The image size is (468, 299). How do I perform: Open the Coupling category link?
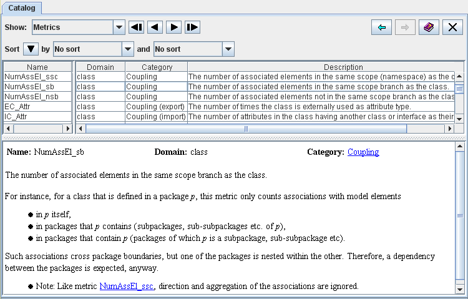pos(363,152)
